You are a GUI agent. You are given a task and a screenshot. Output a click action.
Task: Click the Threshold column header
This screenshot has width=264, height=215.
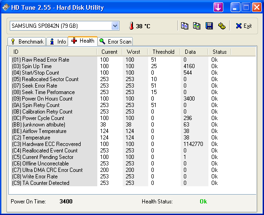[163, 52]
